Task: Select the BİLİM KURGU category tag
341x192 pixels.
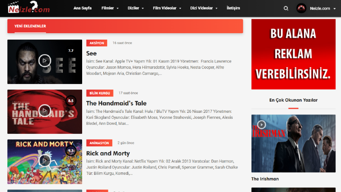Action: (100, 93)
